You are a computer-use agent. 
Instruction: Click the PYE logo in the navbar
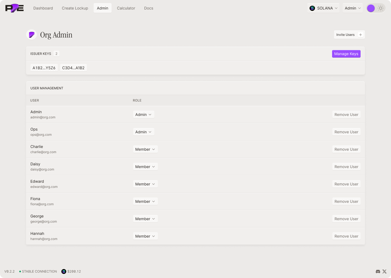[14, 8]
